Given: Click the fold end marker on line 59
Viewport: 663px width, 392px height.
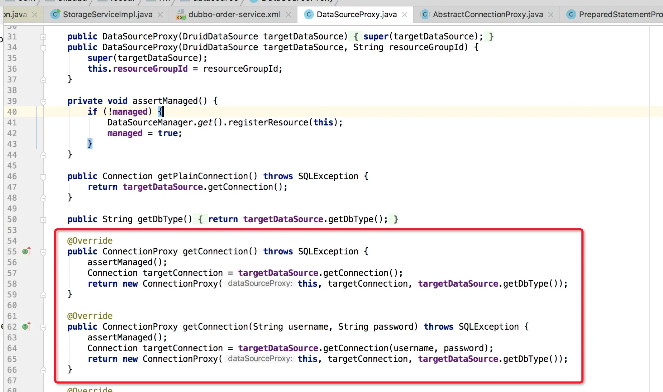Looking at the screenshot, I should pos(43,295).
